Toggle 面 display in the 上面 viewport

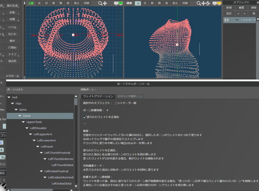(54, 3)
